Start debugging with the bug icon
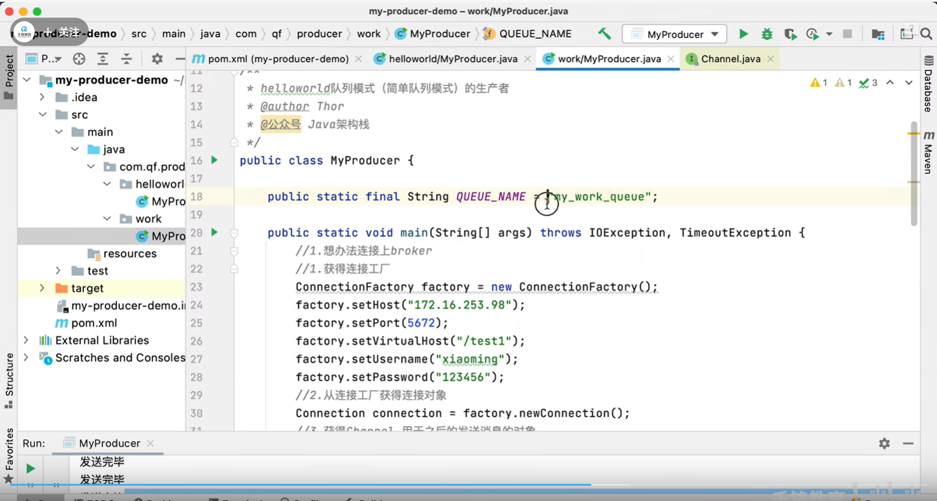 click(767, 34)
